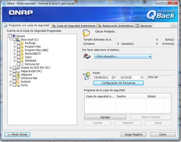181x142 pixels.
Task: Click the Alejandro user icon
Action: [x=18, y=74]
